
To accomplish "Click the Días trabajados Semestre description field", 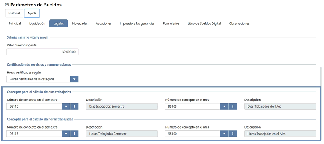I will pos(122,107).
